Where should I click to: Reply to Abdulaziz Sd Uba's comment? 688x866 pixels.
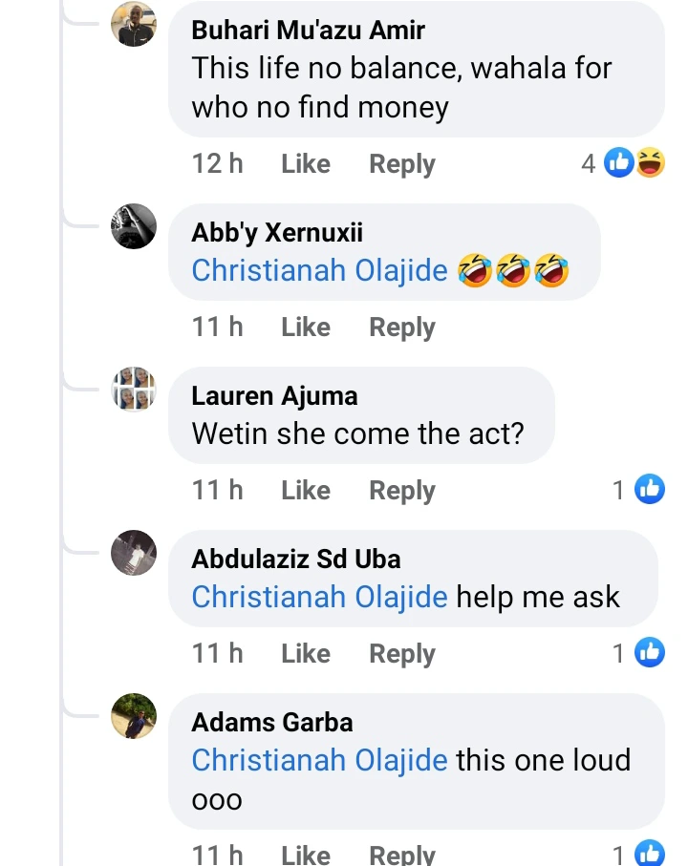[402, 654]
